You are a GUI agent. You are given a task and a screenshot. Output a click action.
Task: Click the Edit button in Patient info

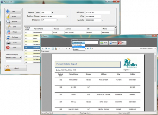[x=14, y=27]
